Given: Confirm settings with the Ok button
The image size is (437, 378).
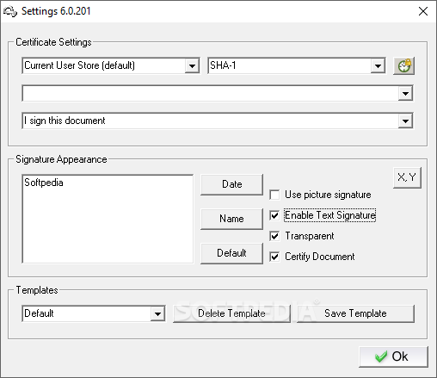Looking at the screenshot, I should click(x=393, y=356).
